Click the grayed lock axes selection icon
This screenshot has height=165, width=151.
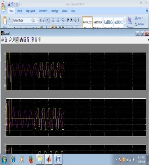click(36, 40)
